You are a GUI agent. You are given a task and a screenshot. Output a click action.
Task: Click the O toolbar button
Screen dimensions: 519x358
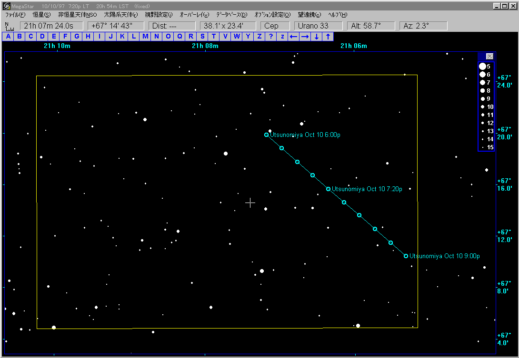(168, 36)
